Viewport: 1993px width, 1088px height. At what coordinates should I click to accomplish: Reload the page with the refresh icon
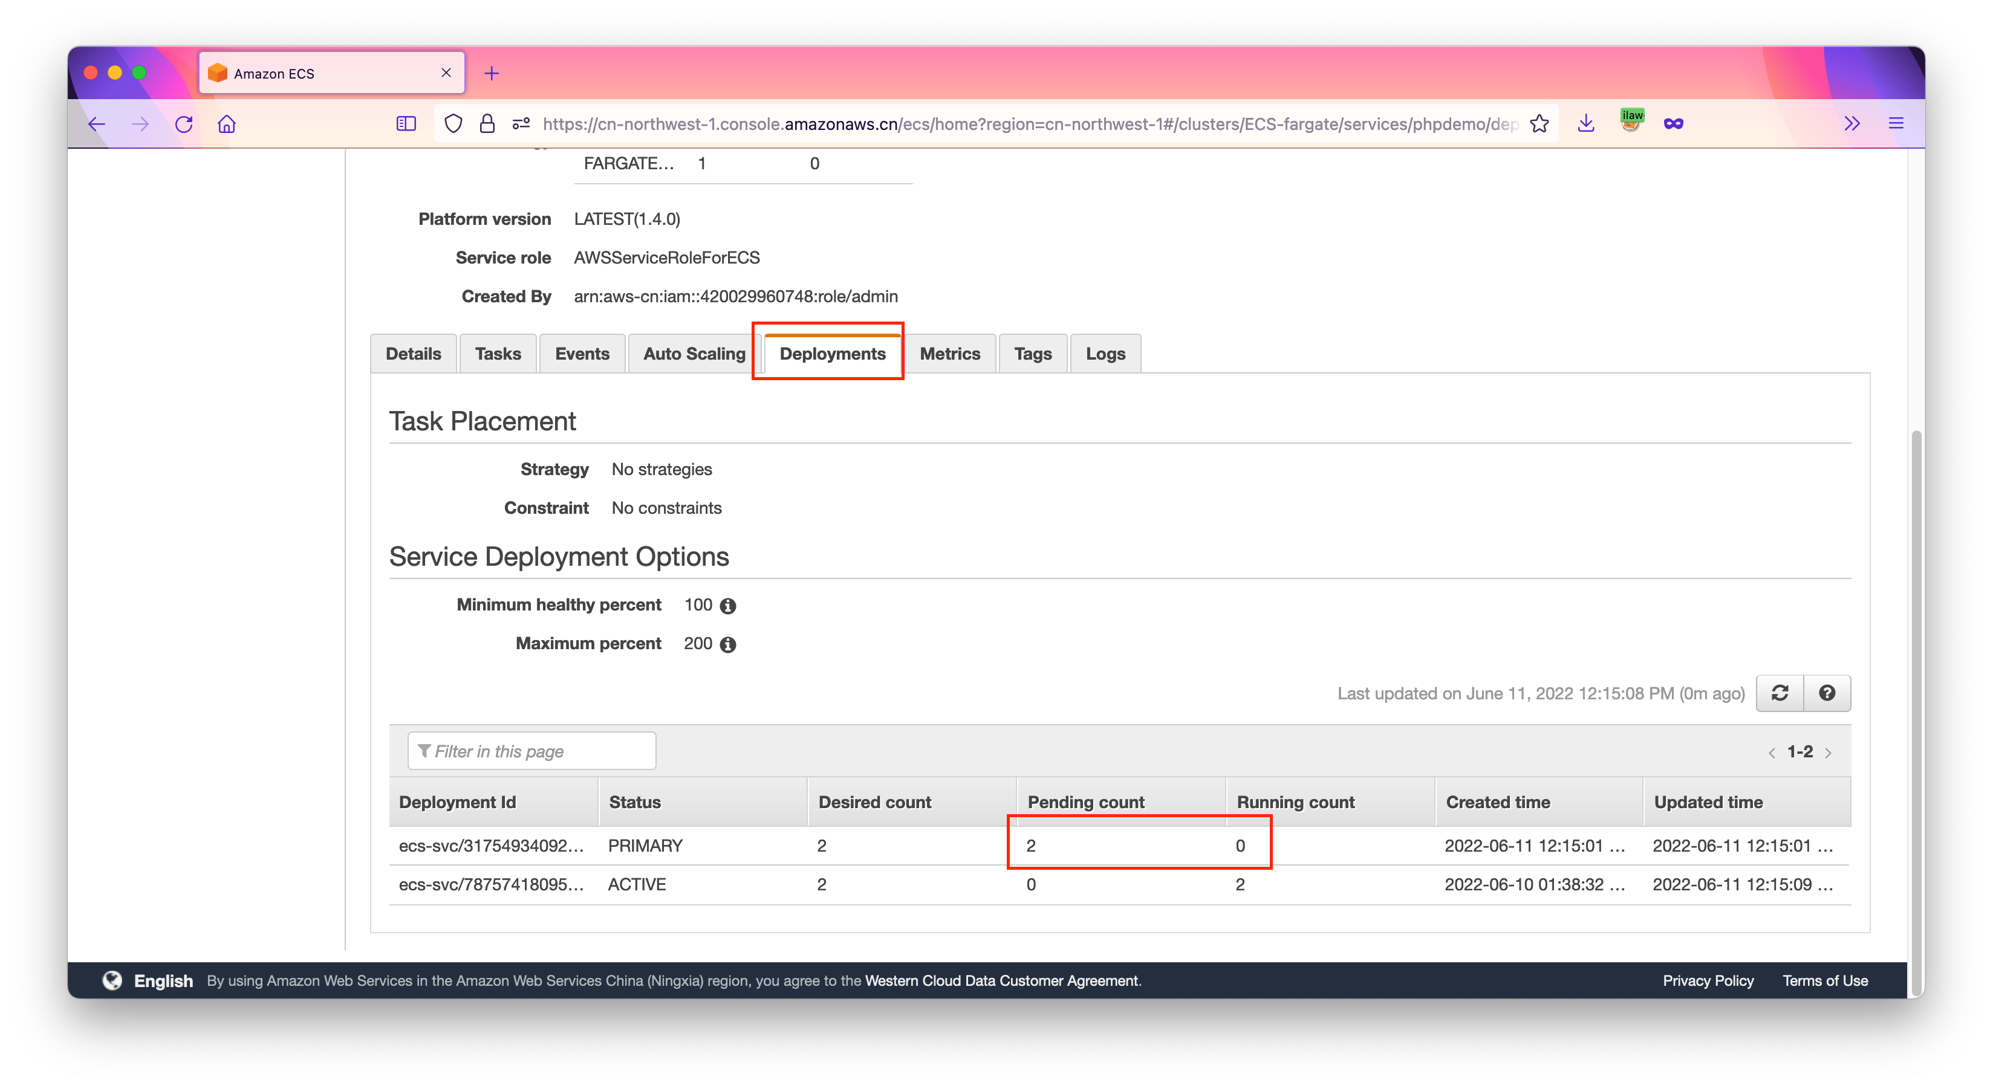(x=183, y=124)
